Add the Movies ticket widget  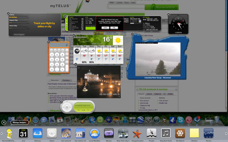point(109,133)
